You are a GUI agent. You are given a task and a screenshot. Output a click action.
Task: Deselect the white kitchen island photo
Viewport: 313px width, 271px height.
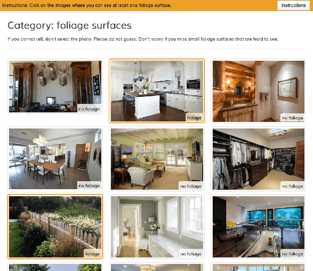pyautogui.click(x=157, y=91)
